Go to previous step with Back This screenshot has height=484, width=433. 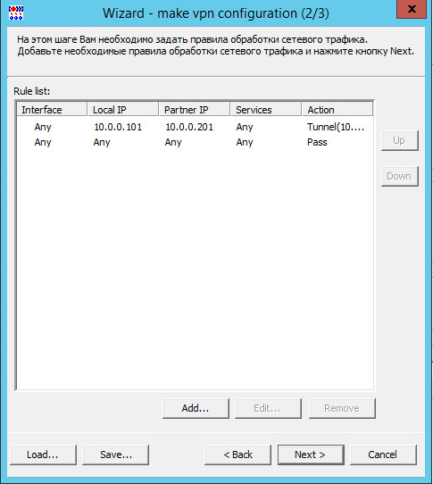coord(237,455)
